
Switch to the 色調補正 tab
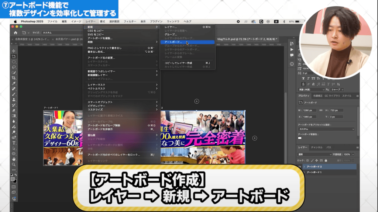(318, 95)
